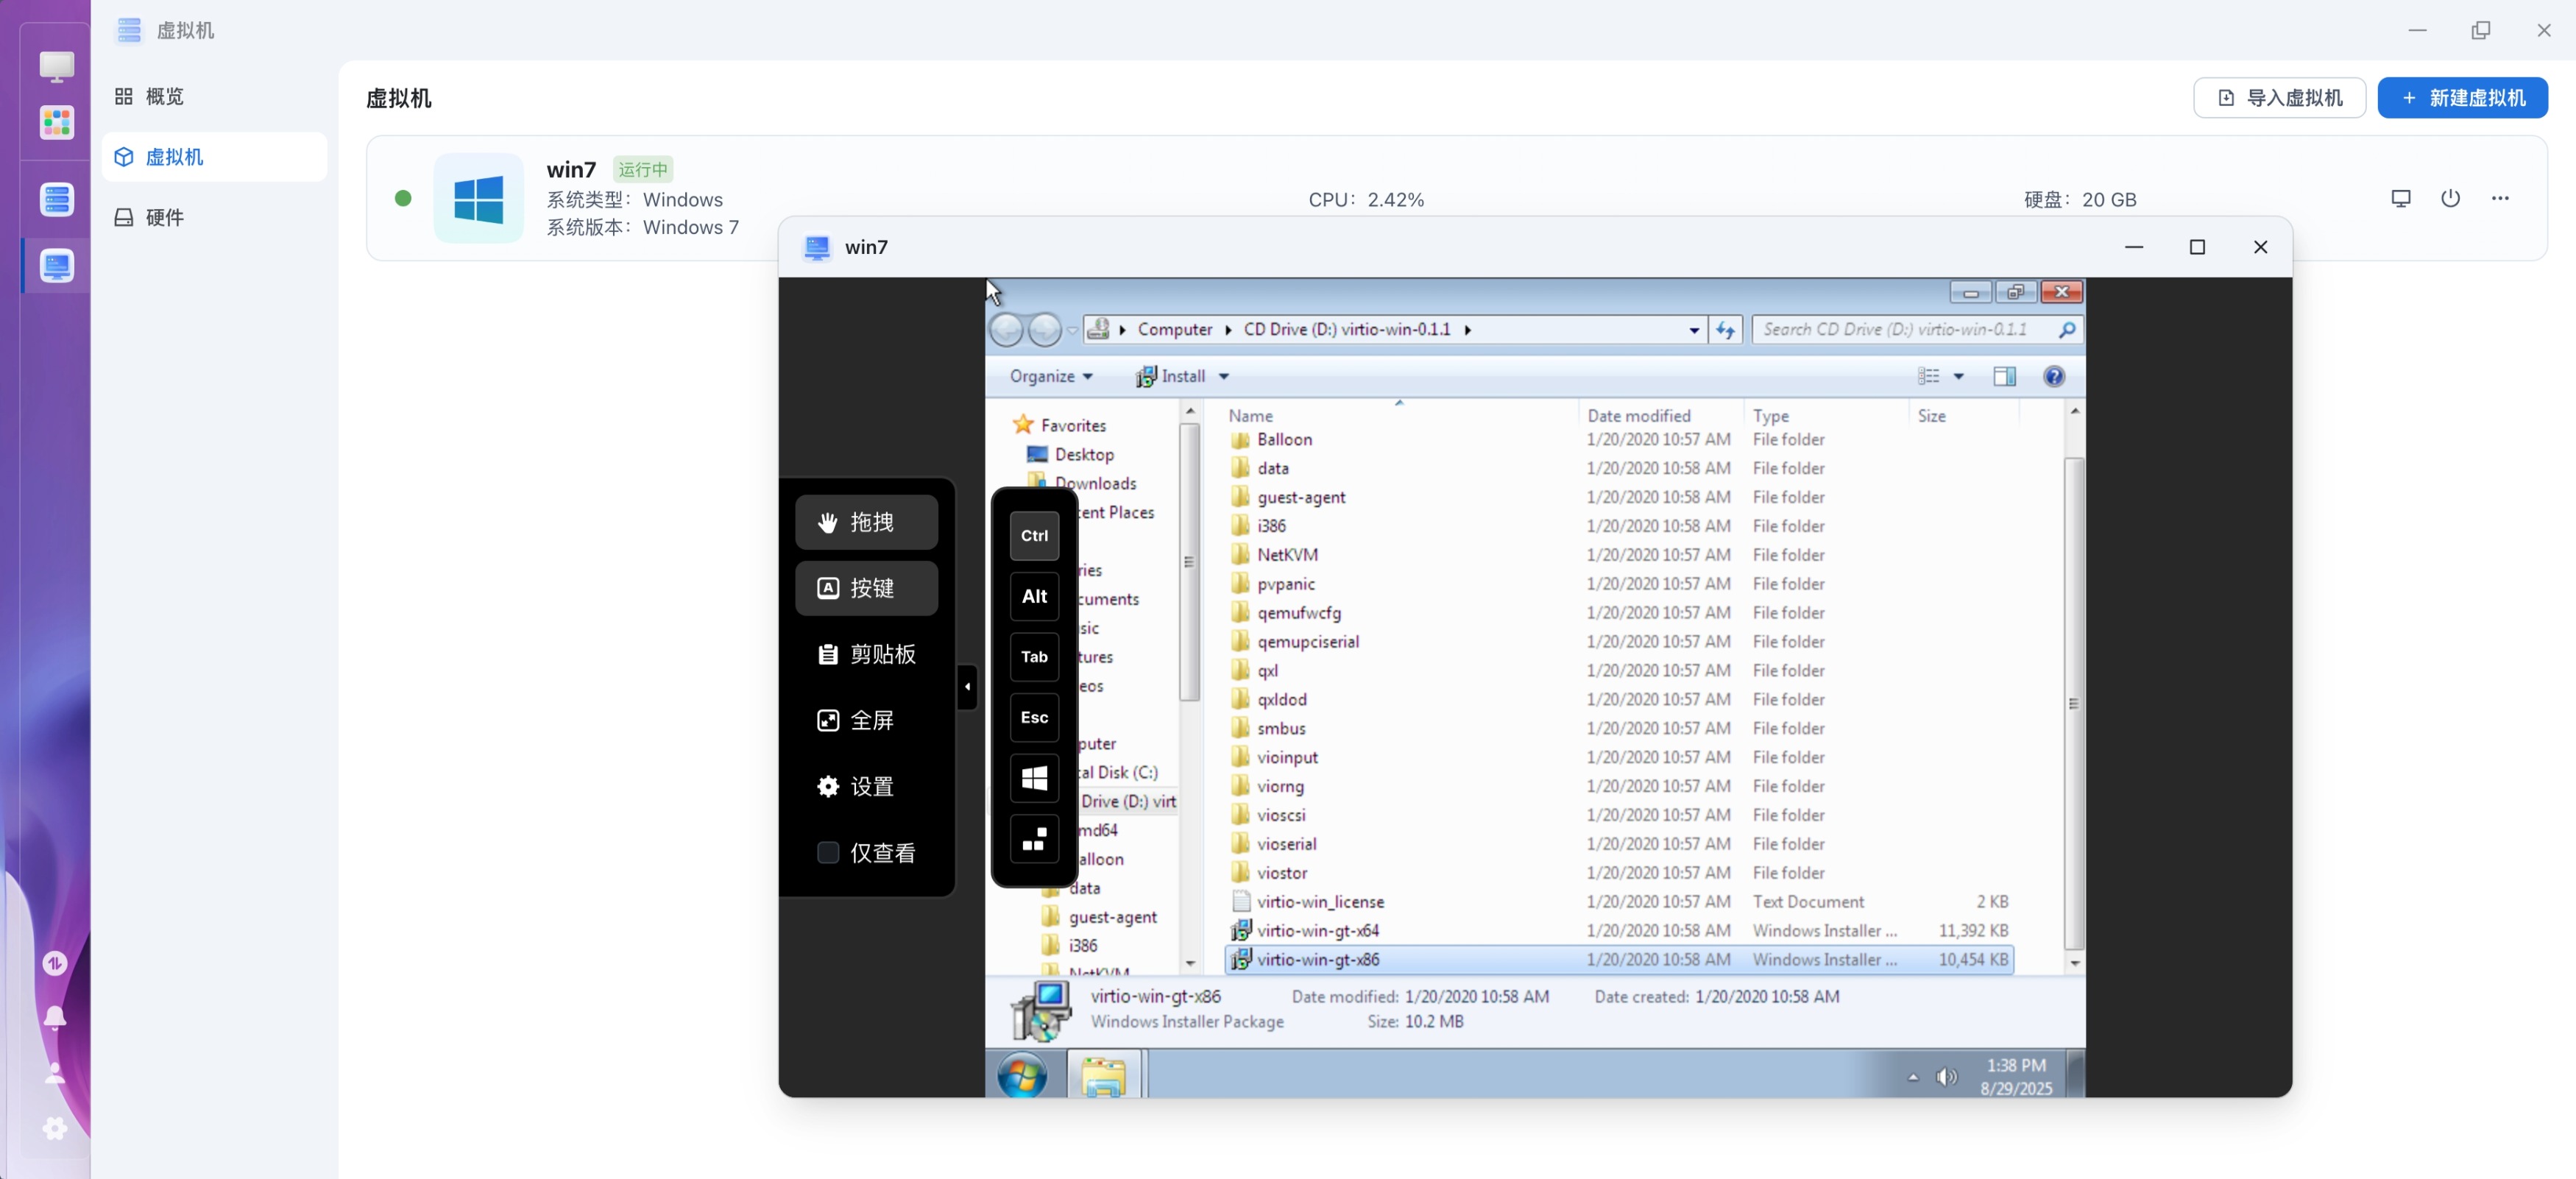Switch console to 全屏 fullscreen
The height and width of the screenshot is (1179, 2576).
866,720
